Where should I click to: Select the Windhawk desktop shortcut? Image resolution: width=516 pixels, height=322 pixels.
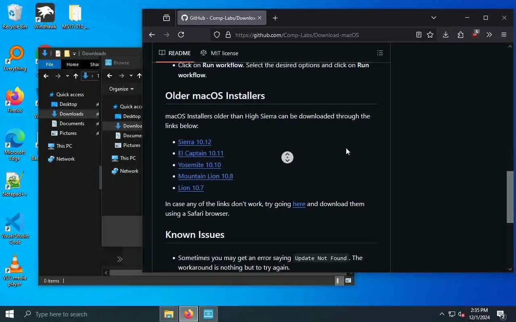pyautogui.click(x=45, y=17)
